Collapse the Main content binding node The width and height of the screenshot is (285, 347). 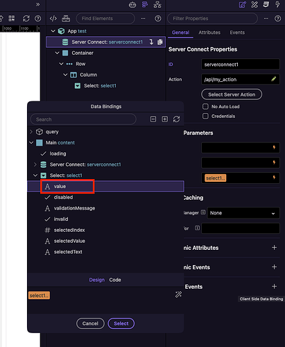pos(31,143)
